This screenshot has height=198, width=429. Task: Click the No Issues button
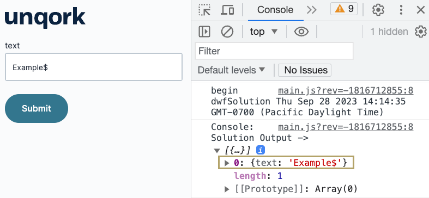click(x=305, y=70)
